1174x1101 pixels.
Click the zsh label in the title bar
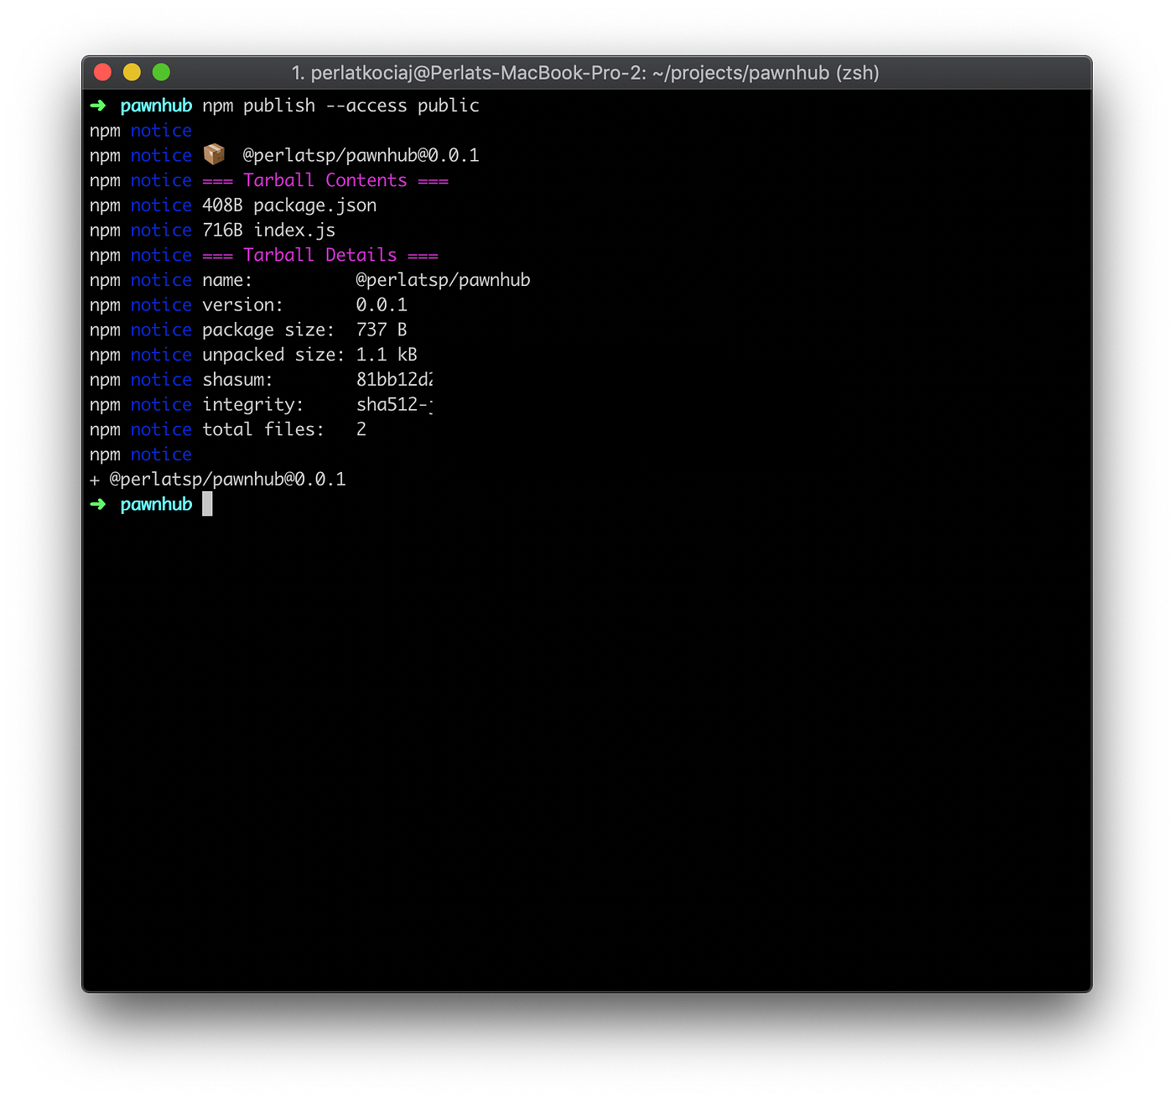[857, 73]
